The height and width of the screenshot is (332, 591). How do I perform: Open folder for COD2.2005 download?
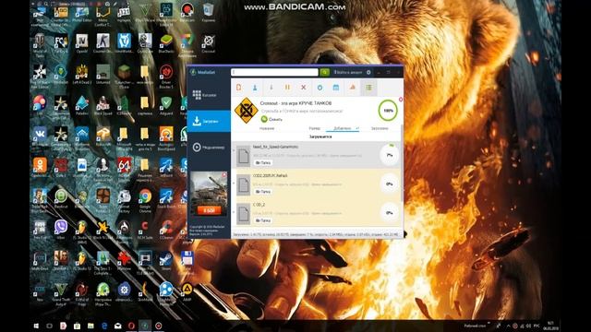click(x=263, y=192)
